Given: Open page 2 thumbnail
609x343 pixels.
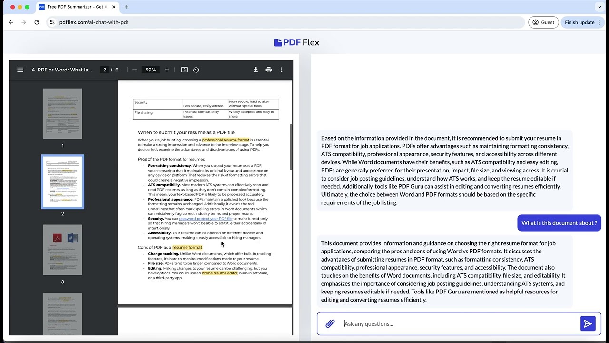Looking at the screenshot, I should pos(62,182).
